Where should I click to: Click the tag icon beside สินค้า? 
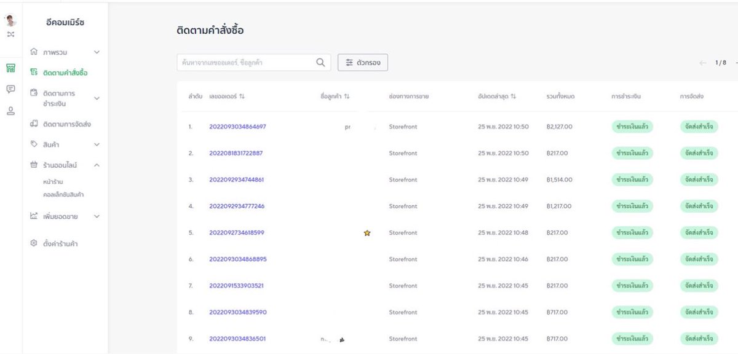(34, 144)
